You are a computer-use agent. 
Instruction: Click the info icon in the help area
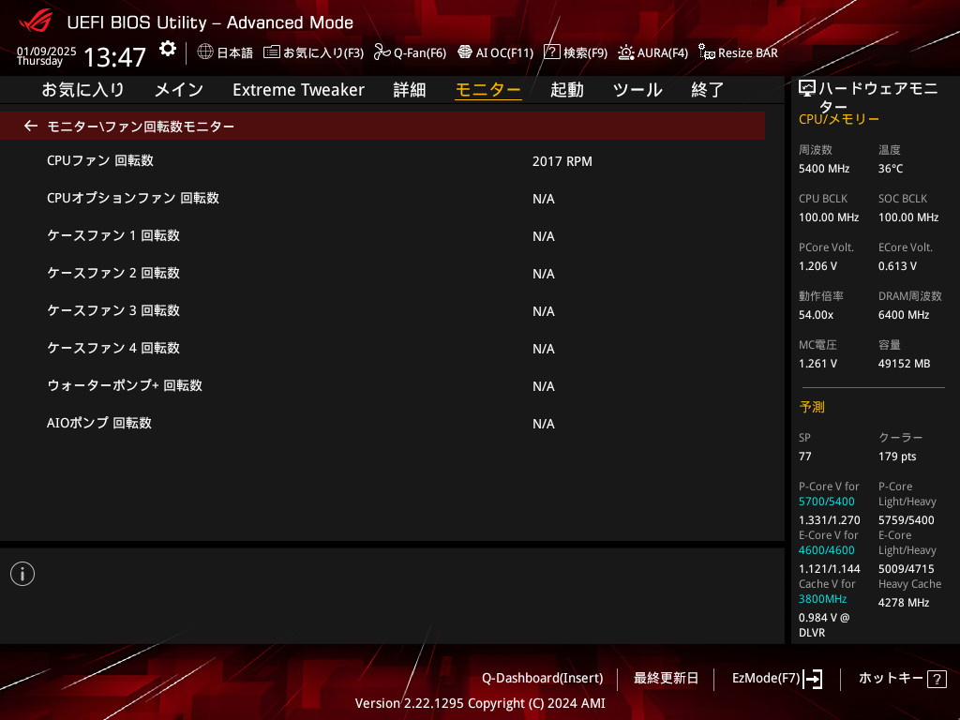point(22,574)
